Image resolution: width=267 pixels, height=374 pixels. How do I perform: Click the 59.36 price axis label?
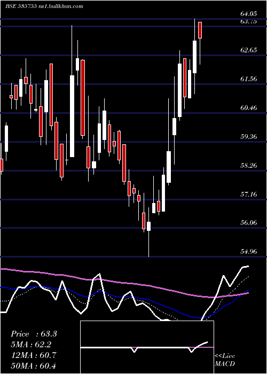pos(249,137)
